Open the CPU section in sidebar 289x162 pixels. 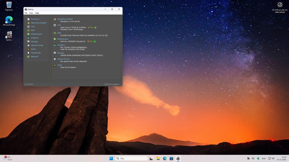(x=33, y=27)
